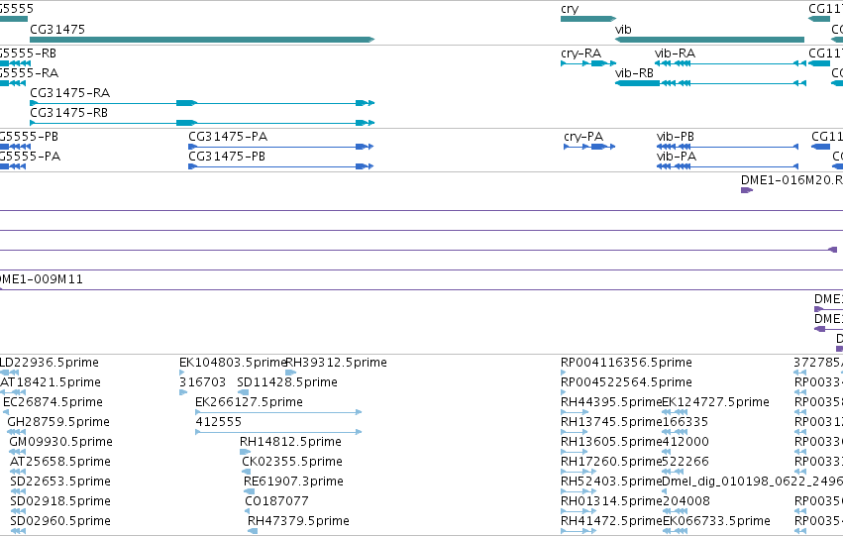Viewport: 843px width, 536px height.
Task: Click RH44395.5prime EST label
Action: pyautogui.click(x=611, y=402)
